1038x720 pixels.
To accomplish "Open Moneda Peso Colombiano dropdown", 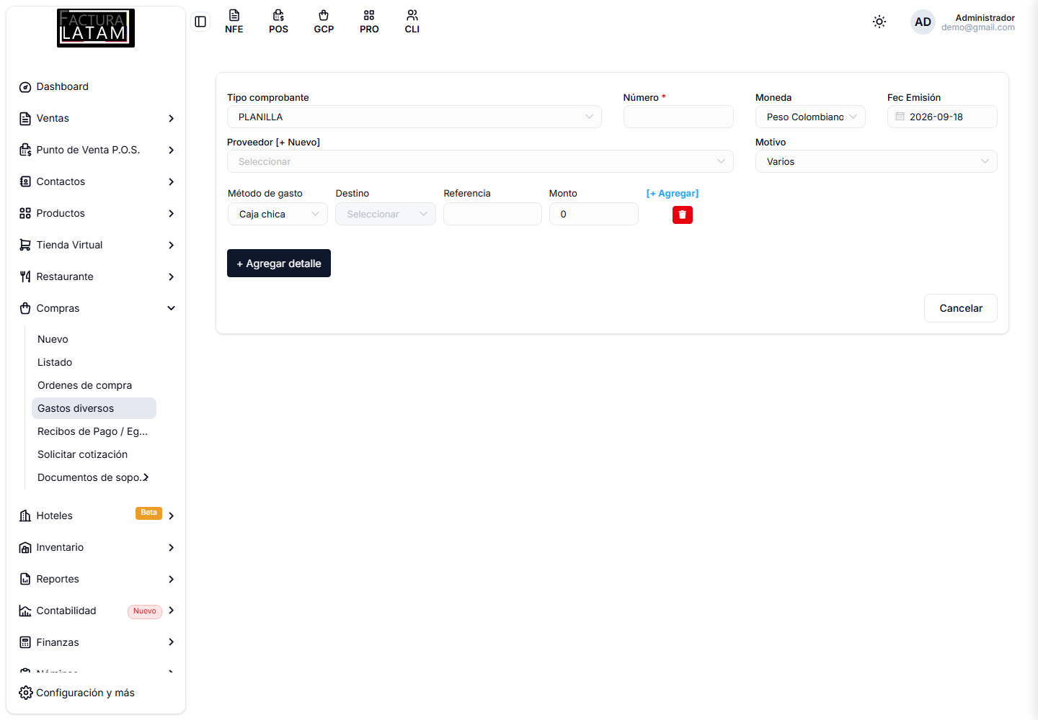I will point(810,117).
